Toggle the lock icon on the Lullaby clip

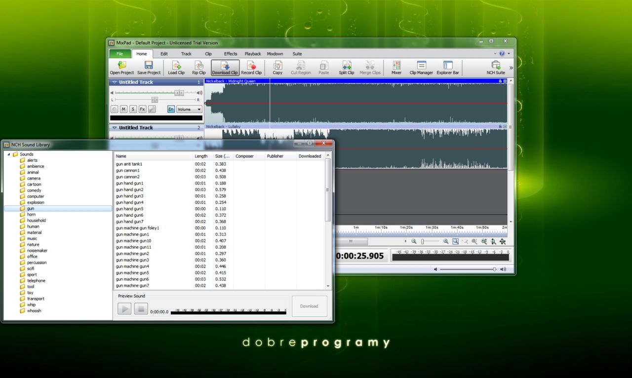(501, 126)
